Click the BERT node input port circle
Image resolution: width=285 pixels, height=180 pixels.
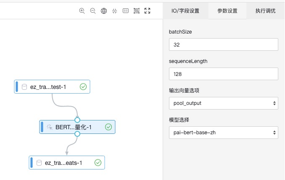tap(77, 120)
